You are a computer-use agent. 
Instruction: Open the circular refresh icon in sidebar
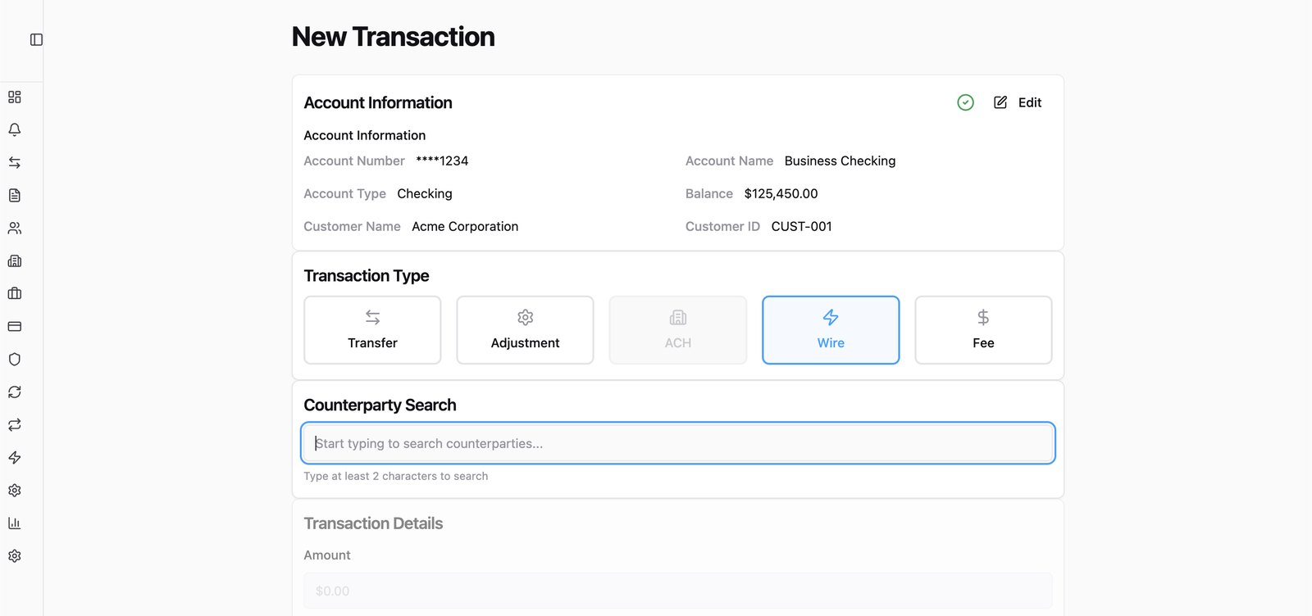click(x=15, y=392)
